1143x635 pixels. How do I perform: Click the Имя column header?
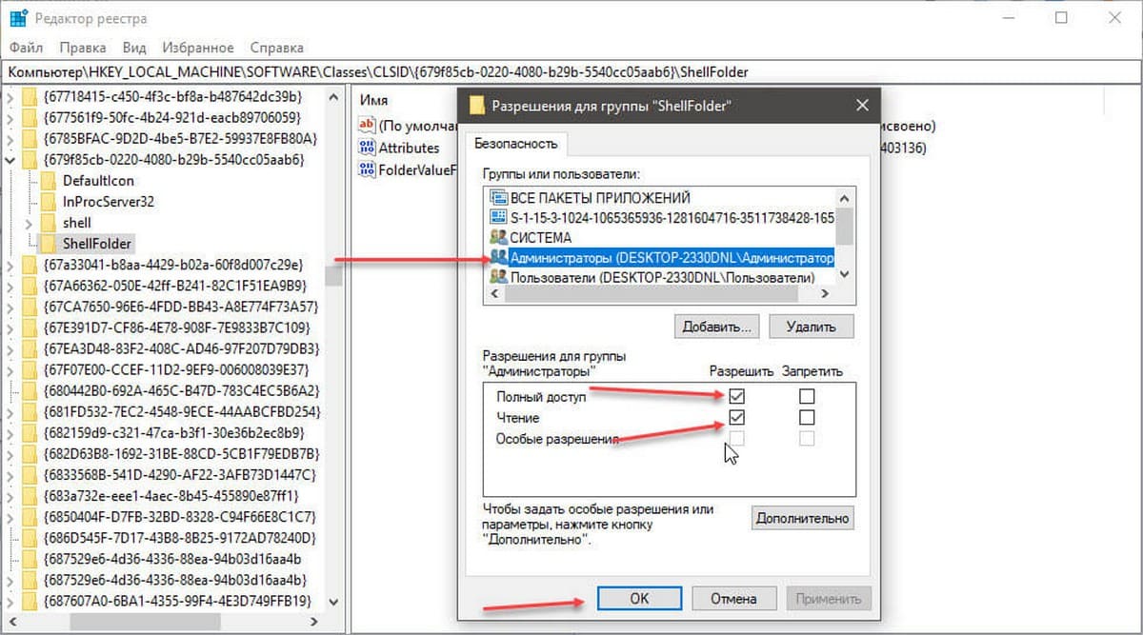pos(374,100)
